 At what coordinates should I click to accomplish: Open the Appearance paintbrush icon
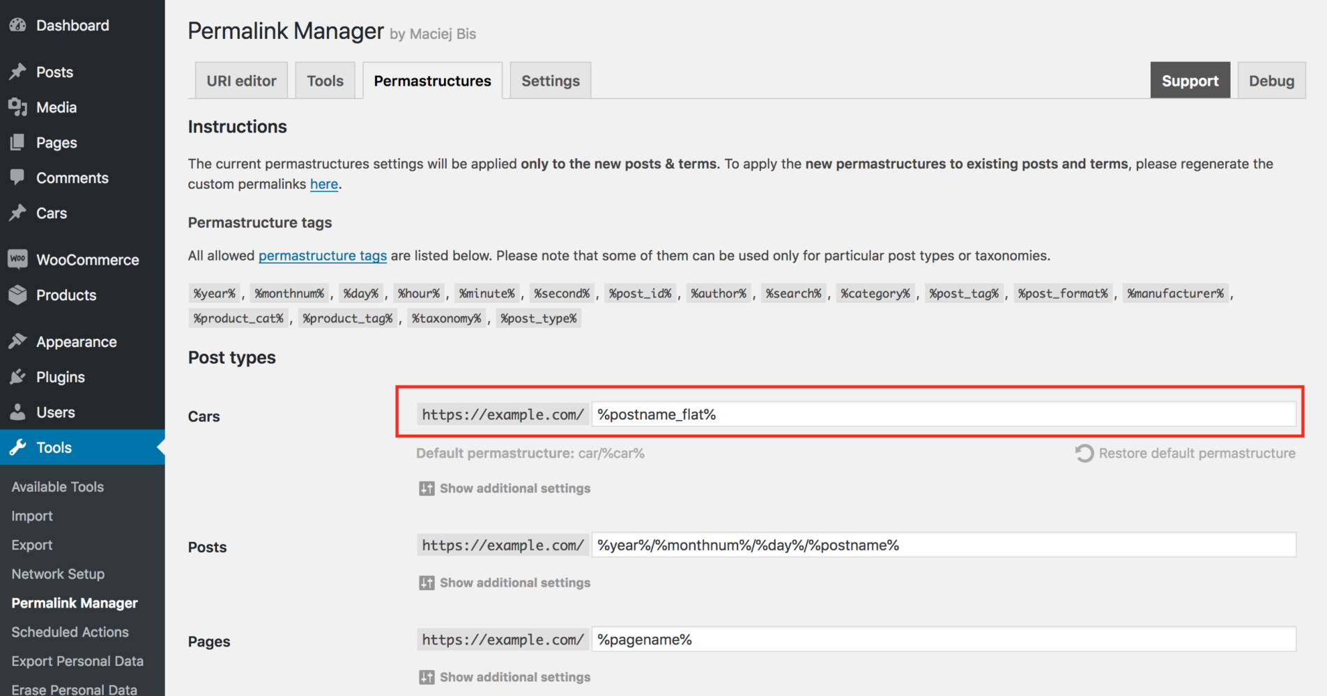17,341
